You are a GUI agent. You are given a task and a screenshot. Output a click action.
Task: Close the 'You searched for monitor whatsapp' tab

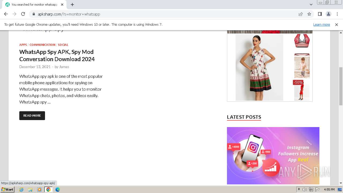click(62, 5)
